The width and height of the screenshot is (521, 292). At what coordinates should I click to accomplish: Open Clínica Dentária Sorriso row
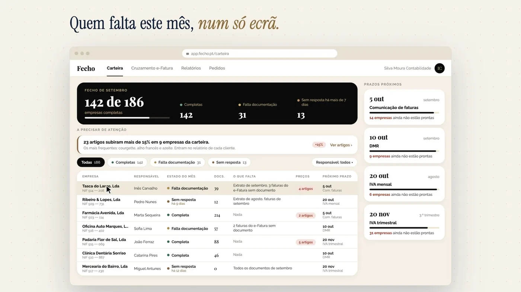click(217, 255)
